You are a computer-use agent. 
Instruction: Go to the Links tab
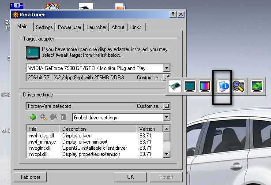(136, 27)
